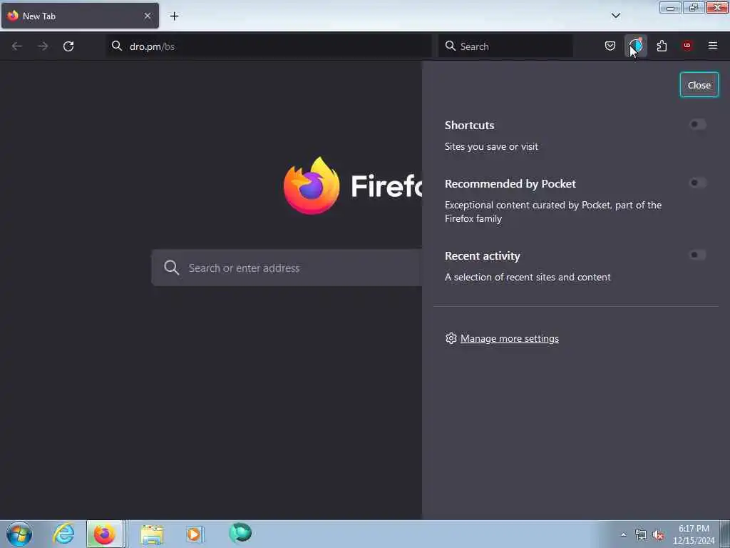Toggle Recommended by Pocket switch
This screenshot has width=730, height=548.
(697, 183)
